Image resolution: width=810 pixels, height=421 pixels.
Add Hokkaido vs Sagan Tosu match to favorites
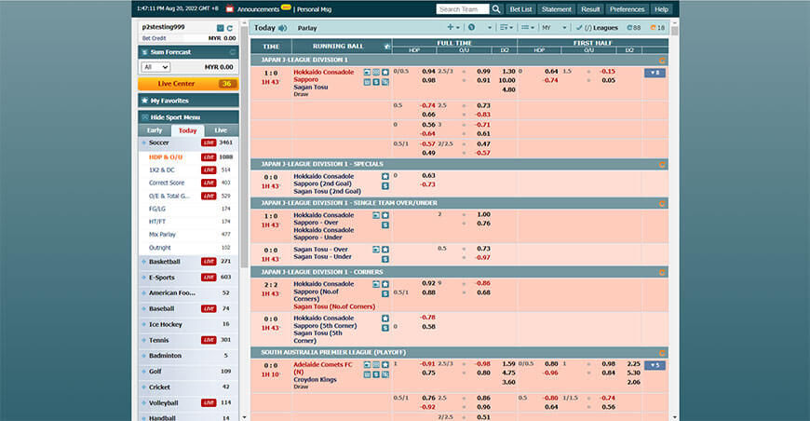click(385, 73)
